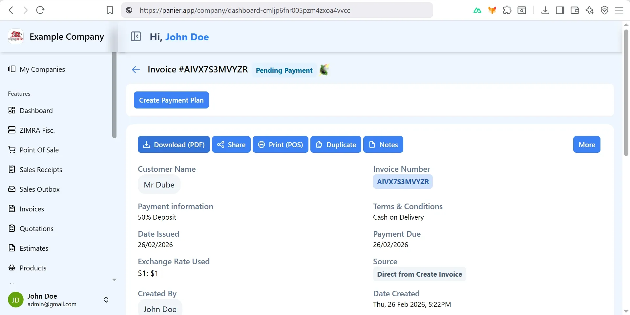
Task: Click the Thu, 26 Feb 2026, 5:22PM timestamp
Action: [412, 305]
